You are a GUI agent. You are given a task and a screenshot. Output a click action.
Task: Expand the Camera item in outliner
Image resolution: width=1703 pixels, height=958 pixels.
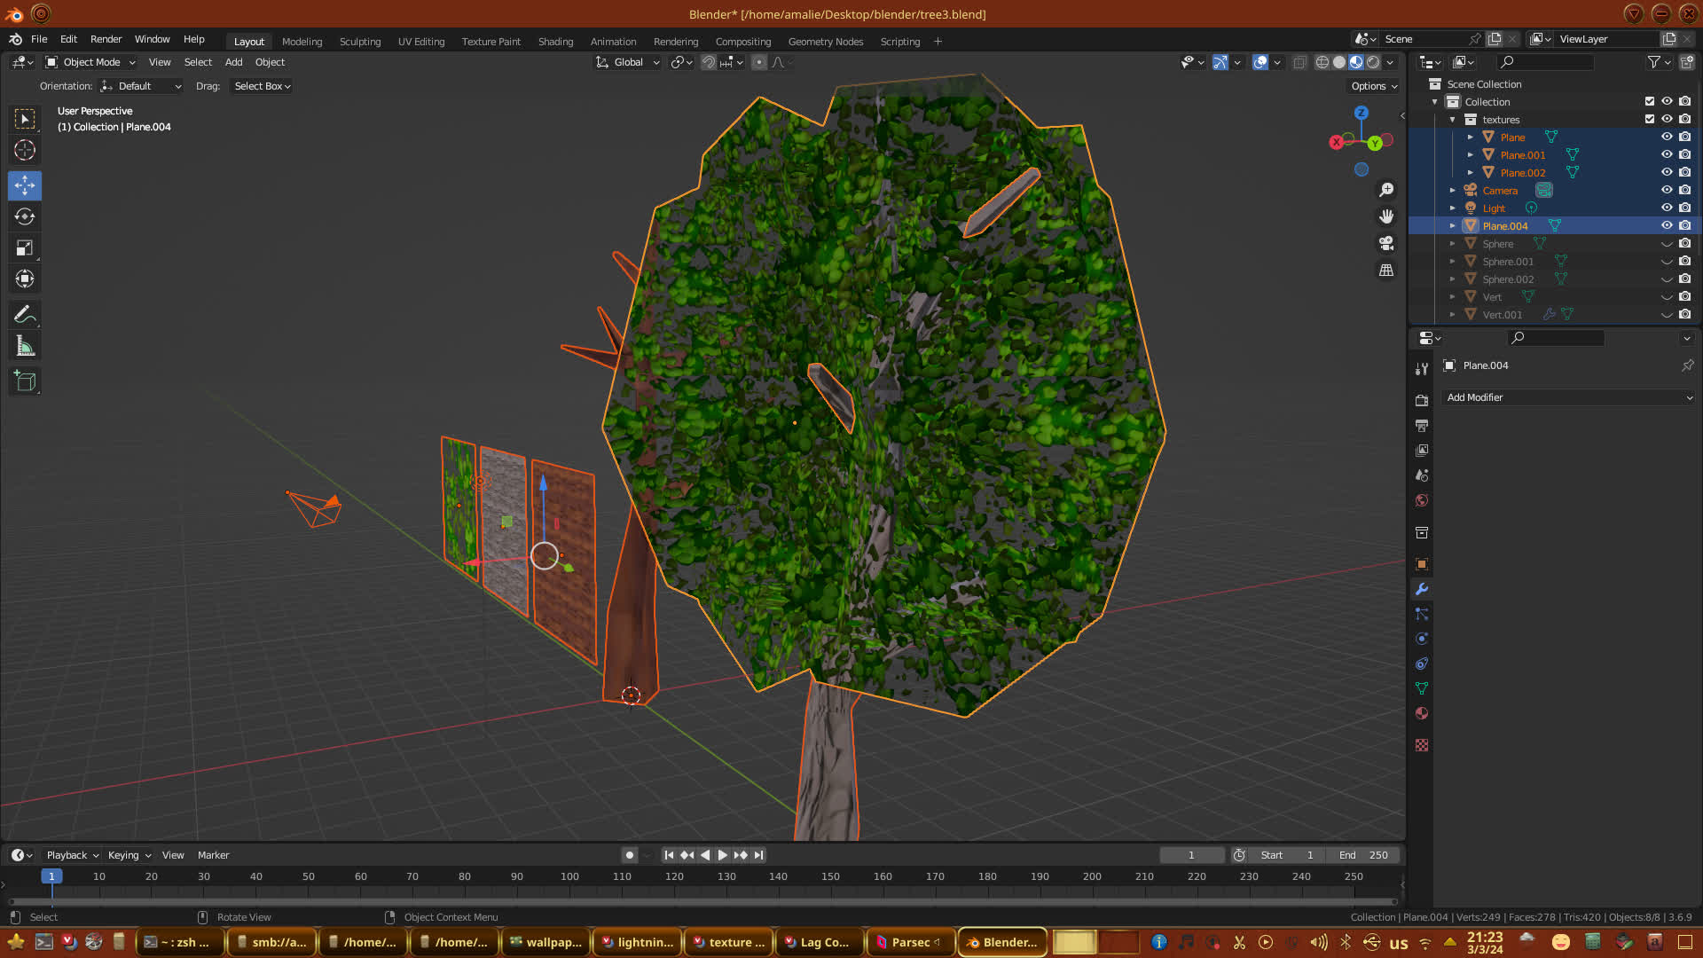pyautogui.click(x=1453, y=191)
